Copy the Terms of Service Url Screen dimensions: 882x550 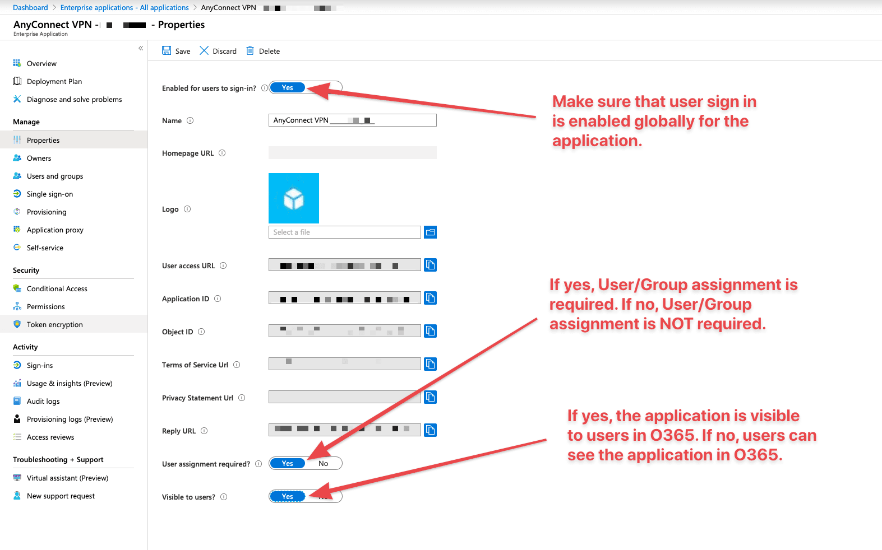(430, 364)
